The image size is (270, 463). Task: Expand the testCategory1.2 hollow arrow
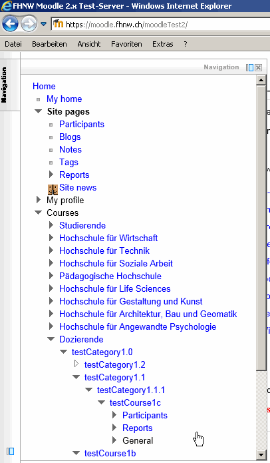point(76,364)
